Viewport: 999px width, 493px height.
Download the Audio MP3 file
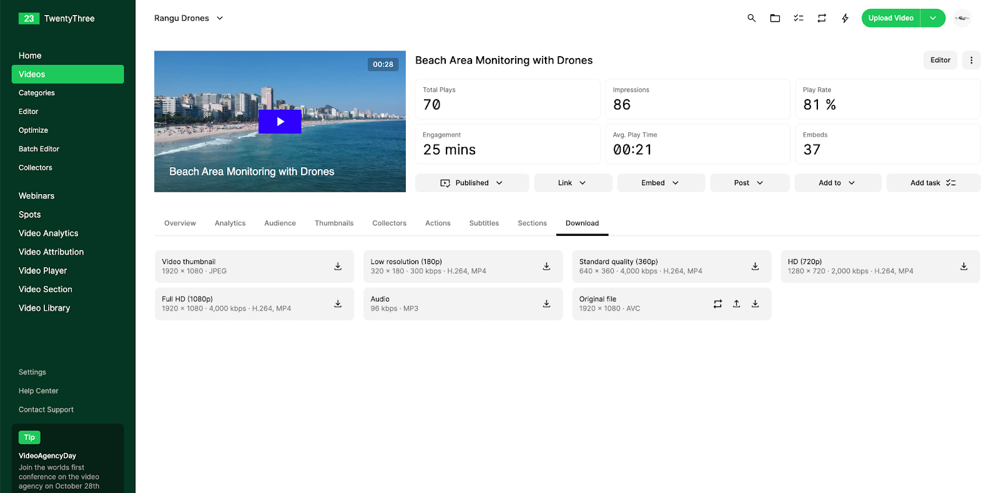coord(546,304)
